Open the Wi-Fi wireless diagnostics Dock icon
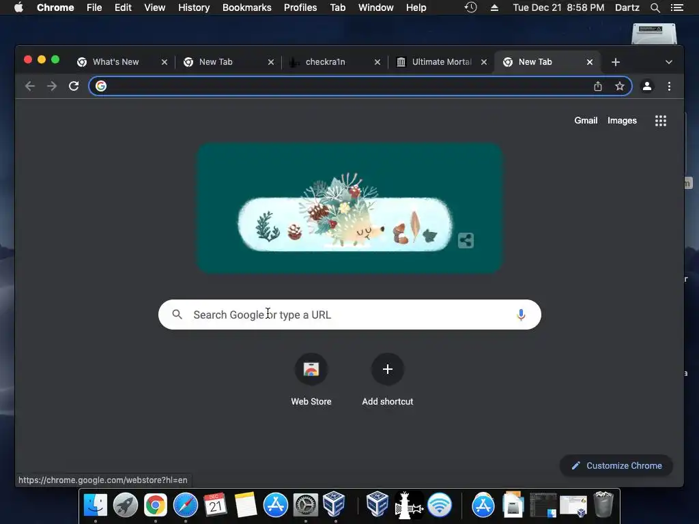This screenshot has width=699, height=524. point(440,505)
